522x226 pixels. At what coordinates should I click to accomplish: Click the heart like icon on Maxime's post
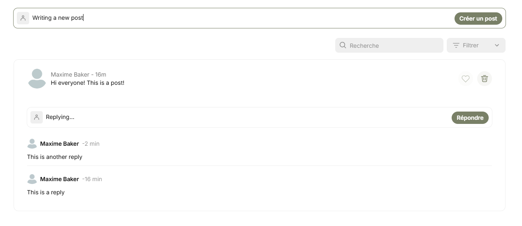pyautogui.click(x=465, y=79)
